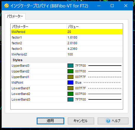This screenshot has width=135, height=130.
Task: Change the LowerBand2 solid line style
Action: (x=105, y=94)
